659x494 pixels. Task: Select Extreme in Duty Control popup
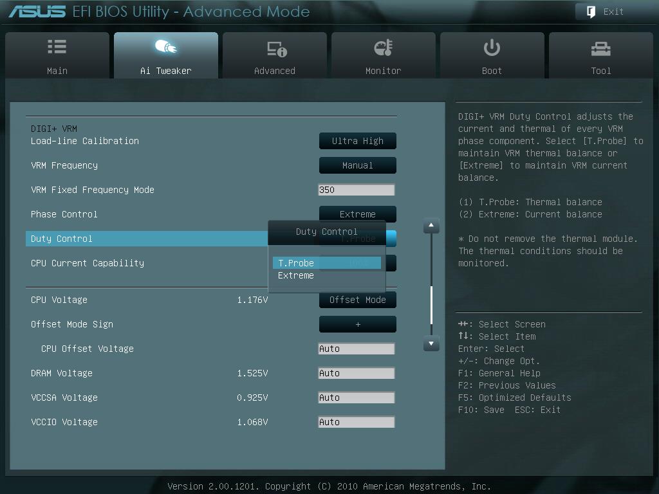326,275
